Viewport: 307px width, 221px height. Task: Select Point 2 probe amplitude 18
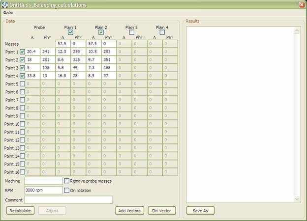click(x=32, y=59)
